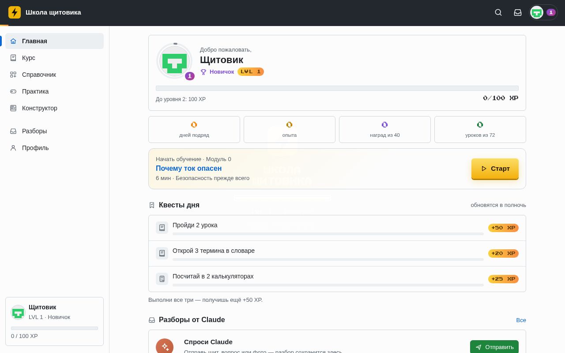Click icon of quest Открой 3 термина
The image size is (565, 353).
point(162,253)
